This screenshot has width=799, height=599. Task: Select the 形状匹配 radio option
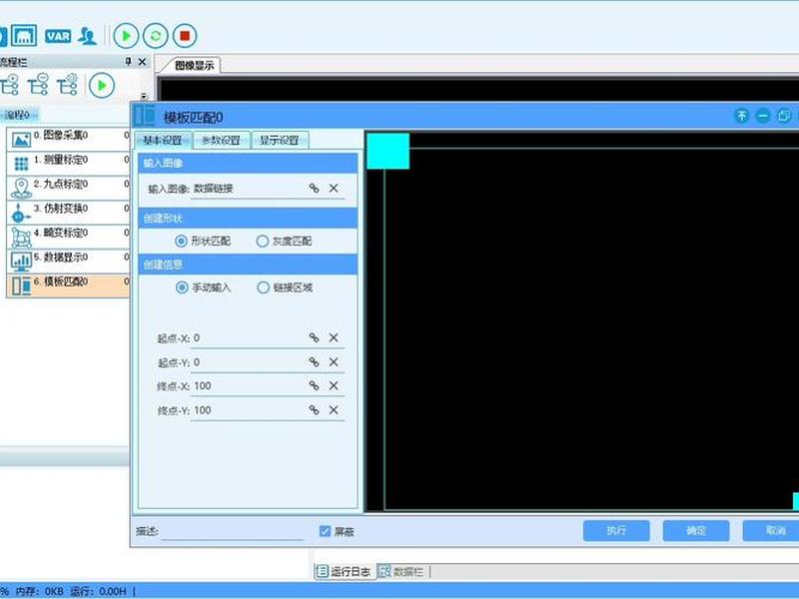click(x=203, y=241)
